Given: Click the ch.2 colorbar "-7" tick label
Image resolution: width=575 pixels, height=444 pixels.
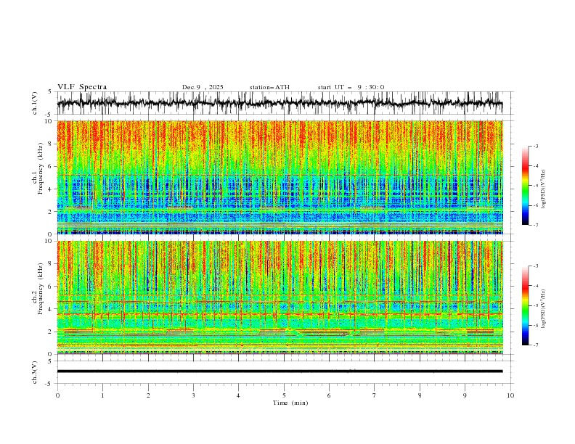Looking at the screenshot, I should [x=535, y=345].
